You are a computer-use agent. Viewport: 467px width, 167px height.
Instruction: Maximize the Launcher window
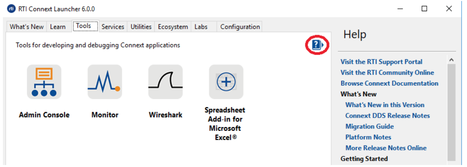coord(424,9)
